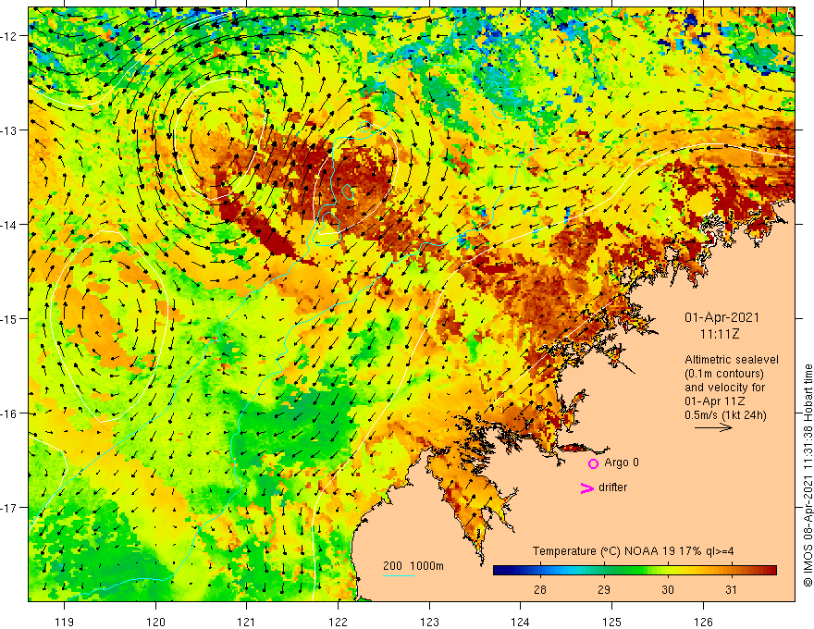The height and width of the screenshot is (629, 814).
Task: Click longitude axis label 121
Action: [247, 622]
